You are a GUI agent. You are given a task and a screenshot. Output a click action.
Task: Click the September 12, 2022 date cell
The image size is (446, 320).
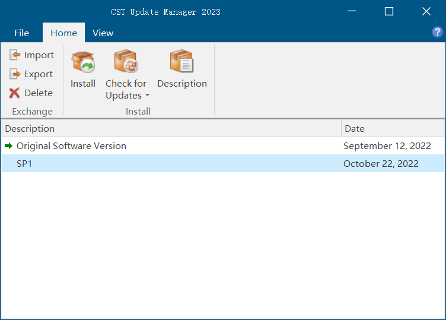point(387,146)
